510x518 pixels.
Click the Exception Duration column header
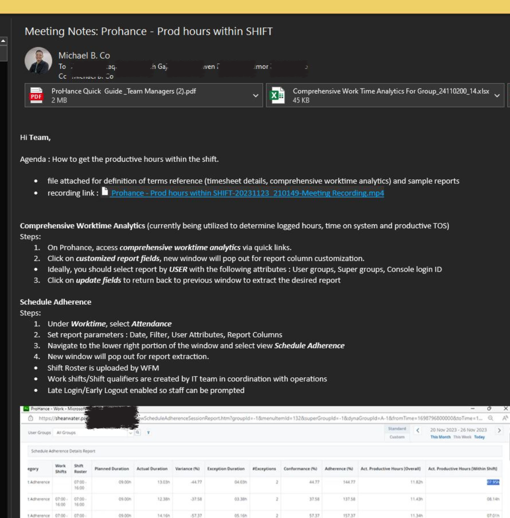[226, 469]
